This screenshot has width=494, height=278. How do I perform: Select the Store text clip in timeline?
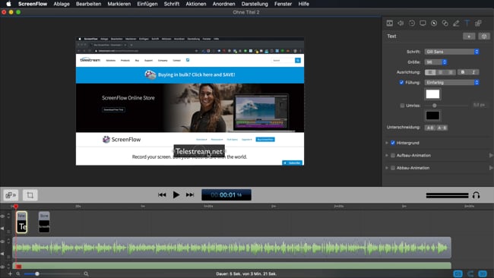(44, 223)
